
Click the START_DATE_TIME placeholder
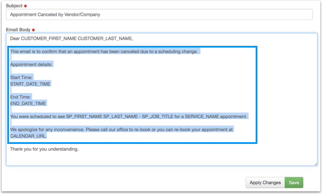[30, 84]
